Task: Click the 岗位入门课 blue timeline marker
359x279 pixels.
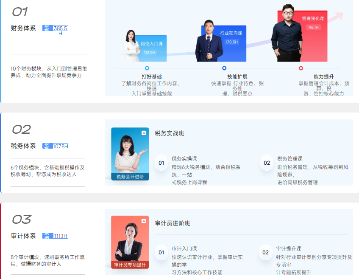Action: tap(147, 68)
